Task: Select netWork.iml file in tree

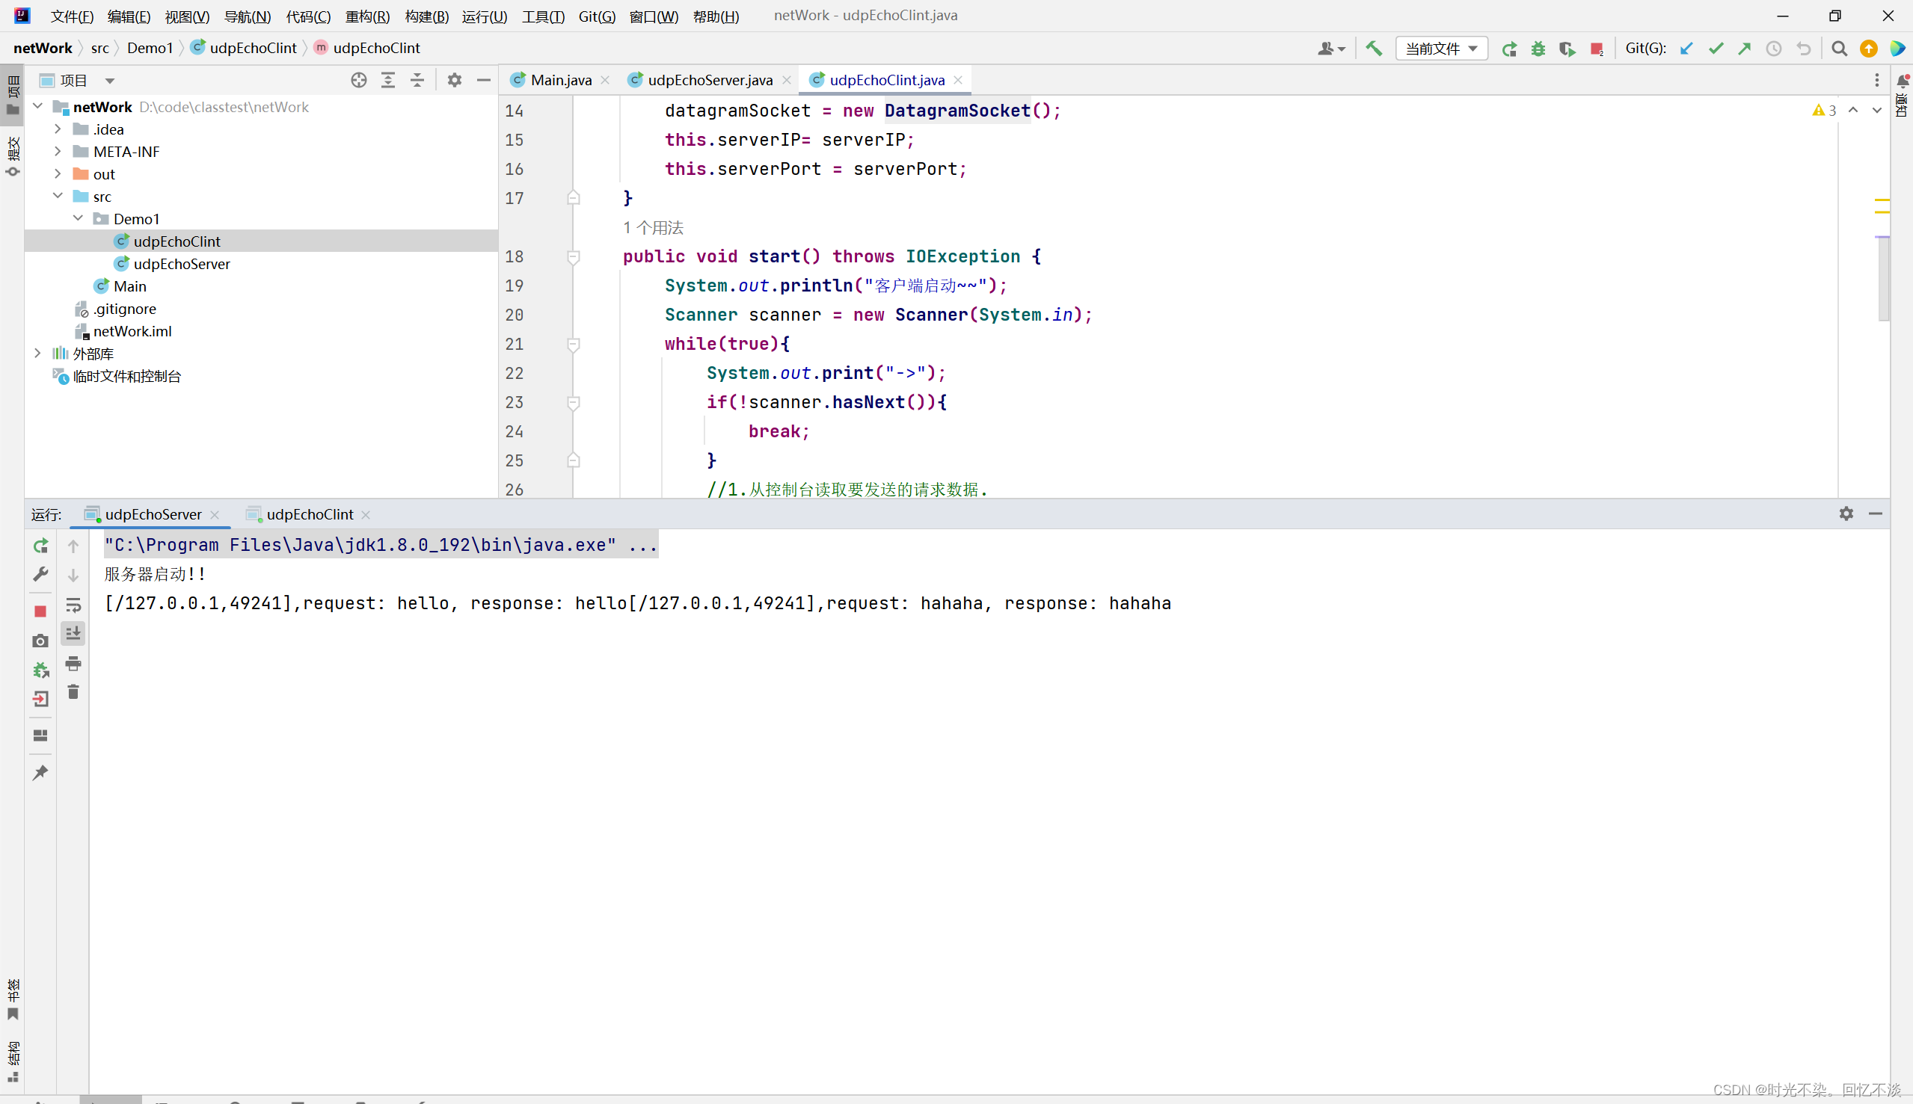Action: click(x=132, y=331)
